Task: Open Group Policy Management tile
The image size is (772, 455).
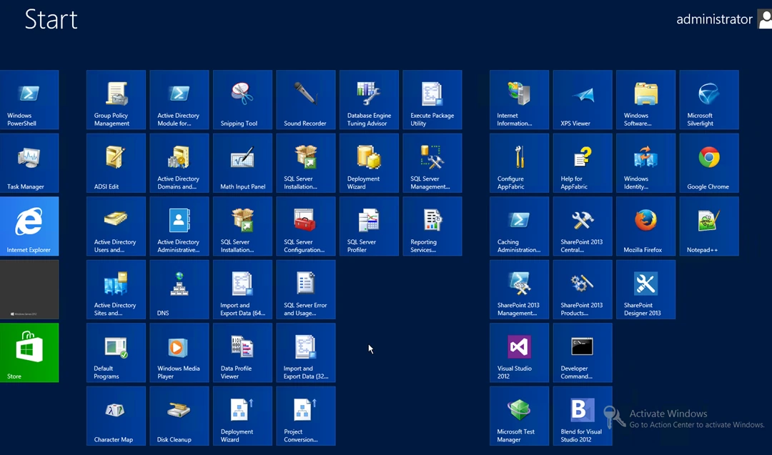Action: click(x=117, y=100)
